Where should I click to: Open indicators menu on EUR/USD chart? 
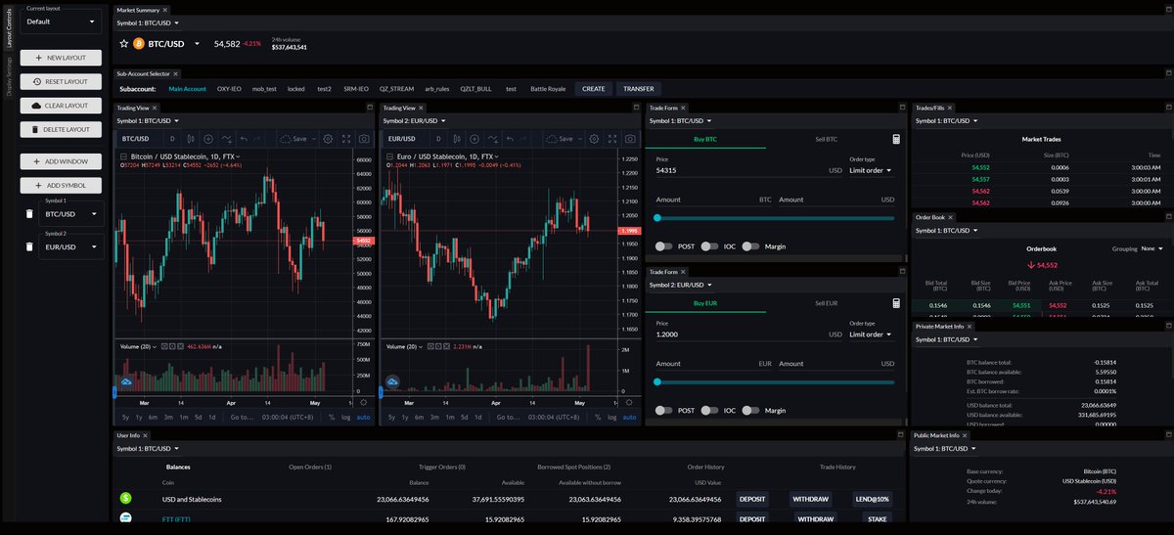(494, 139)
